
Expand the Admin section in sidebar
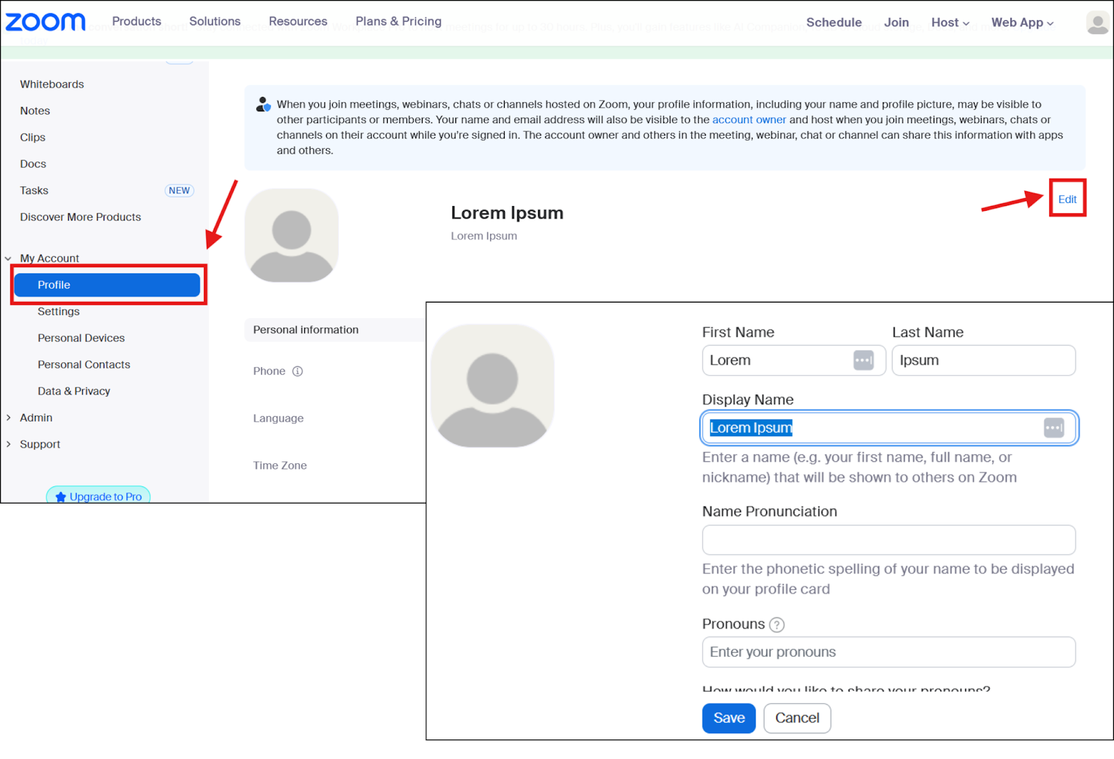(x=35, y=417)
